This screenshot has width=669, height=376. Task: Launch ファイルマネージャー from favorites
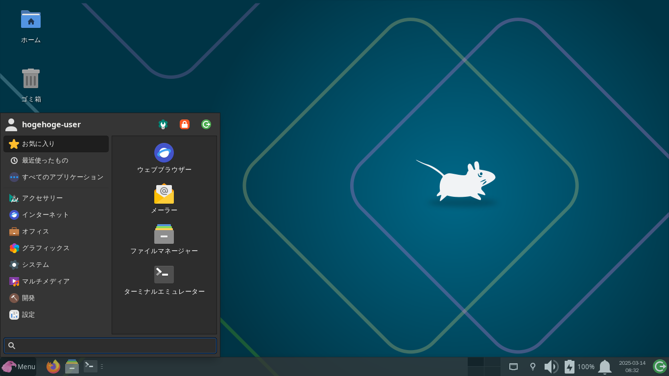tap(164, 240)
